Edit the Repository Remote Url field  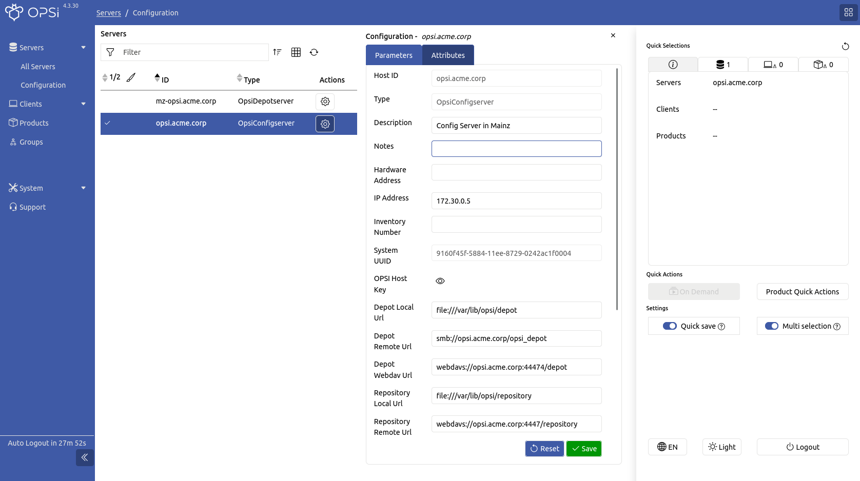point(516,424)
